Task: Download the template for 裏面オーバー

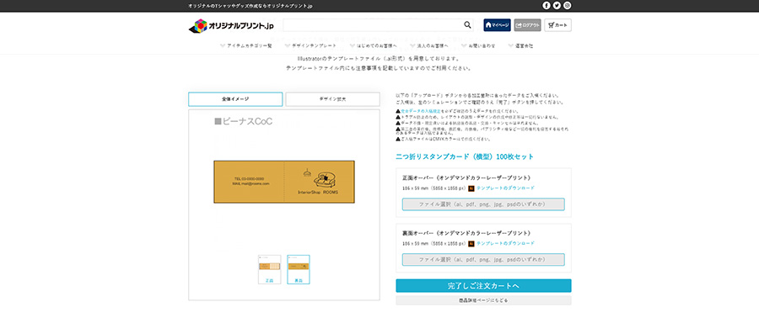Action: (505, 244)
